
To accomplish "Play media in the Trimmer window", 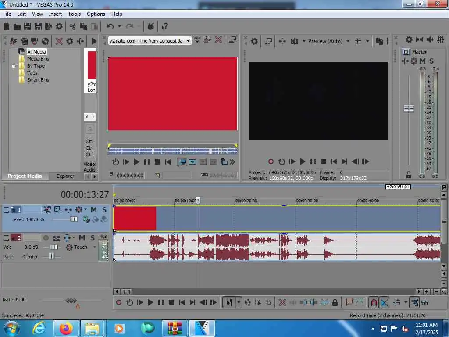I will pyautogui.click(x=136, y=162).
